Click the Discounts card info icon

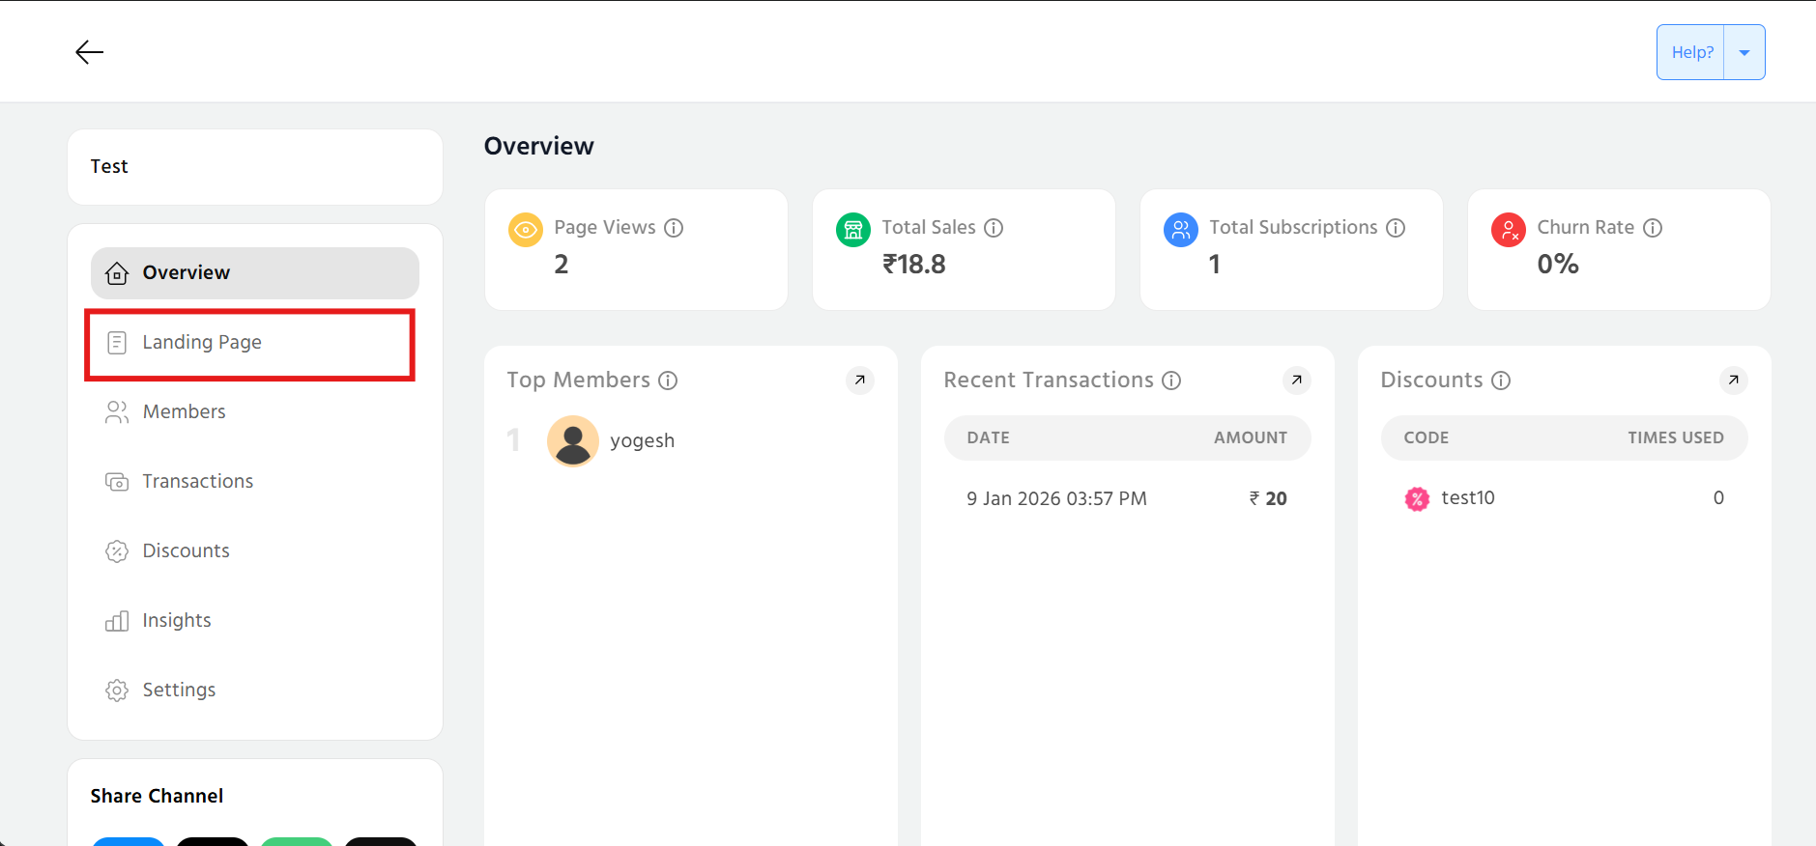1501,381
